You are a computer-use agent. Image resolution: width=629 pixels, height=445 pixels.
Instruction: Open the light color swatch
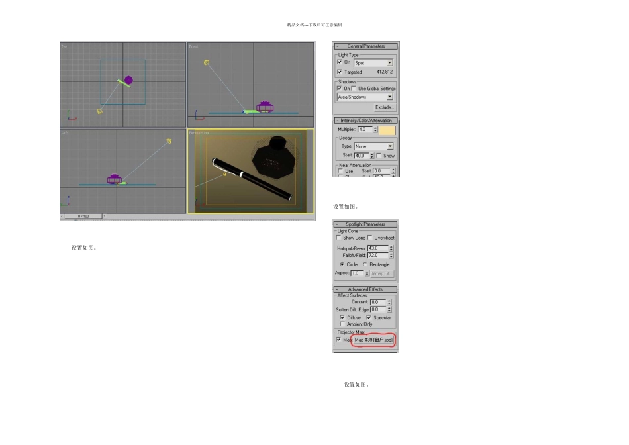pos(387,130)
